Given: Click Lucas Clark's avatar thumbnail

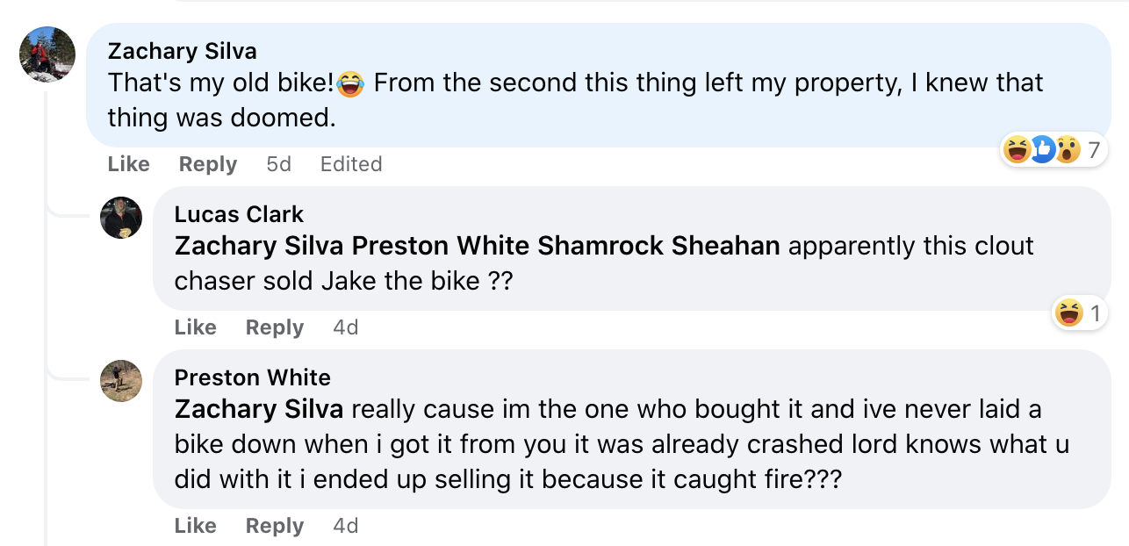Looking at the screenshot, I should (x=121, y=218).
